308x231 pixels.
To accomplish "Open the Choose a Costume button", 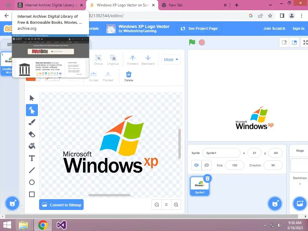I will (12, 204).
